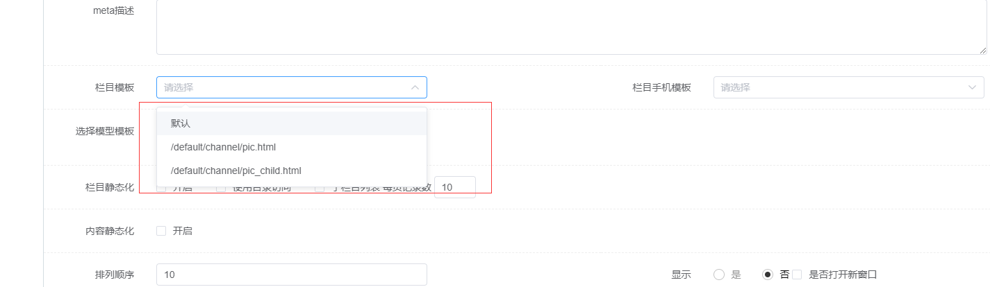Click the 是否打开新窗口 label text

(843, 275)
